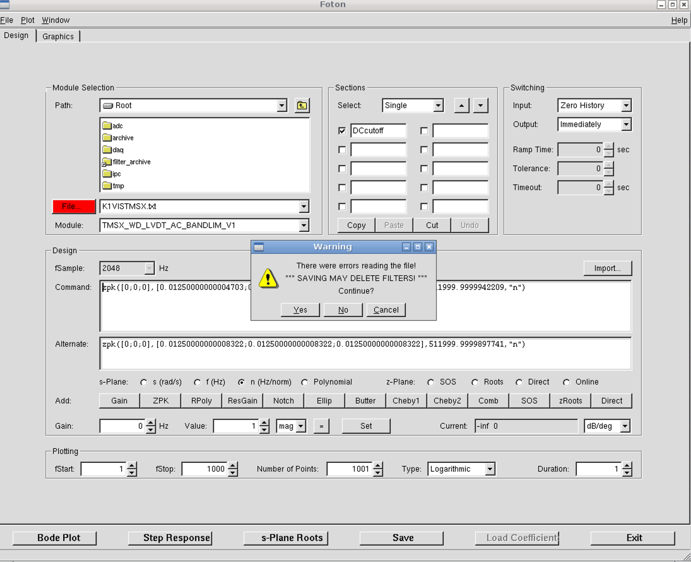The height and width of the screenshot is (562, 691).
Task: Open the Select Single dropdown
Action: coord(438,105)
